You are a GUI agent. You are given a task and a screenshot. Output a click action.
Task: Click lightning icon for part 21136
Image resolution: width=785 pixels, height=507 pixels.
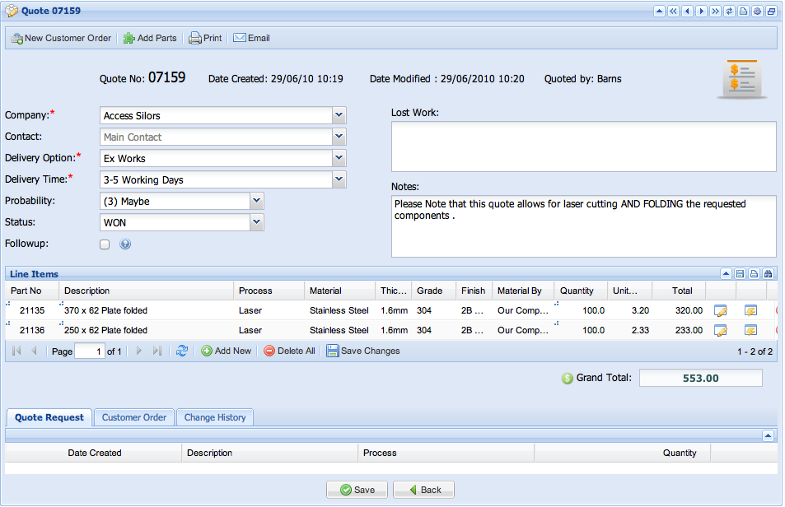click(750, 330)
